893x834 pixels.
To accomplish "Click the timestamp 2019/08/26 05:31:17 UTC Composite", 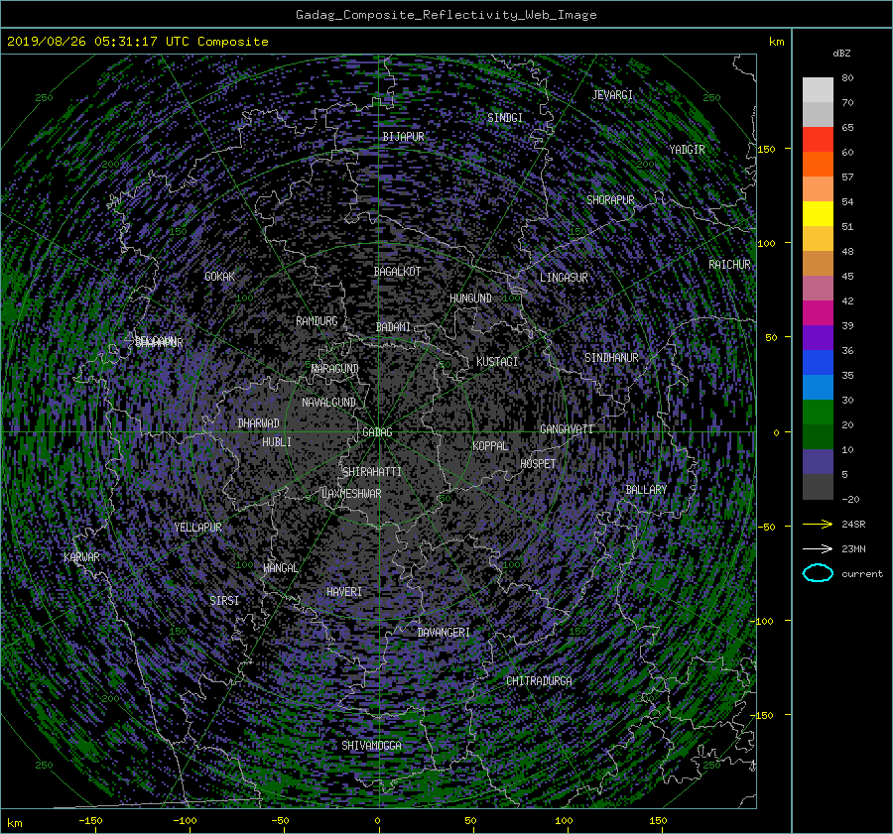I will coord(137,42).
